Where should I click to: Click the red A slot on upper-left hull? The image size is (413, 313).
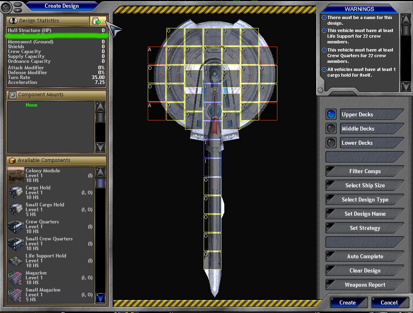[x=157, y=56]
